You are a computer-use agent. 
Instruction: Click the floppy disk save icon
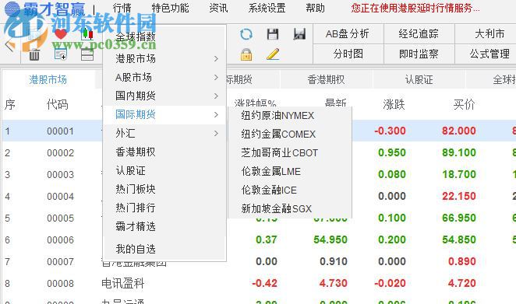tap(273, 33)
